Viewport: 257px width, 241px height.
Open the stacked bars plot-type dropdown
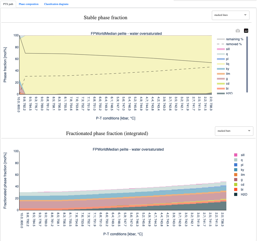pos(234,131)
